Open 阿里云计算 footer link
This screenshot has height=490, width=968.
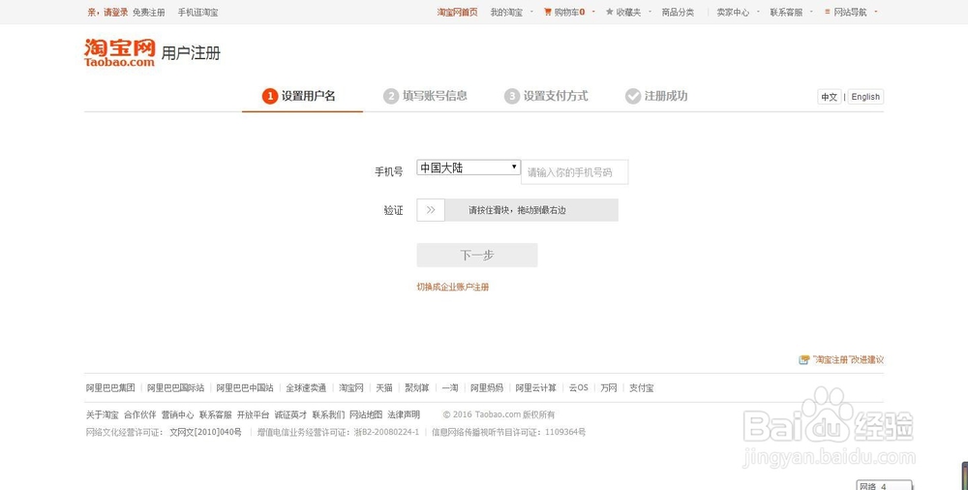(536, 388)
